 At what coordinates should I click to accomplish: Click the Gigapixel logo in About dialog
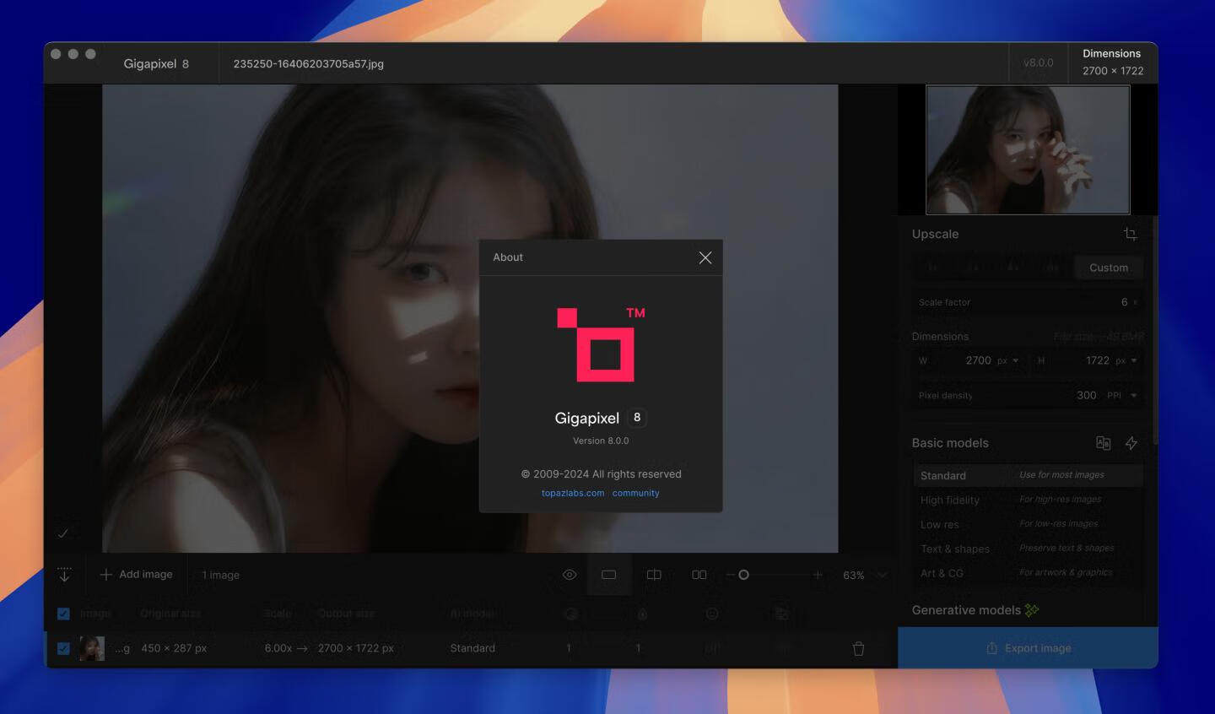tap(601, 344)
